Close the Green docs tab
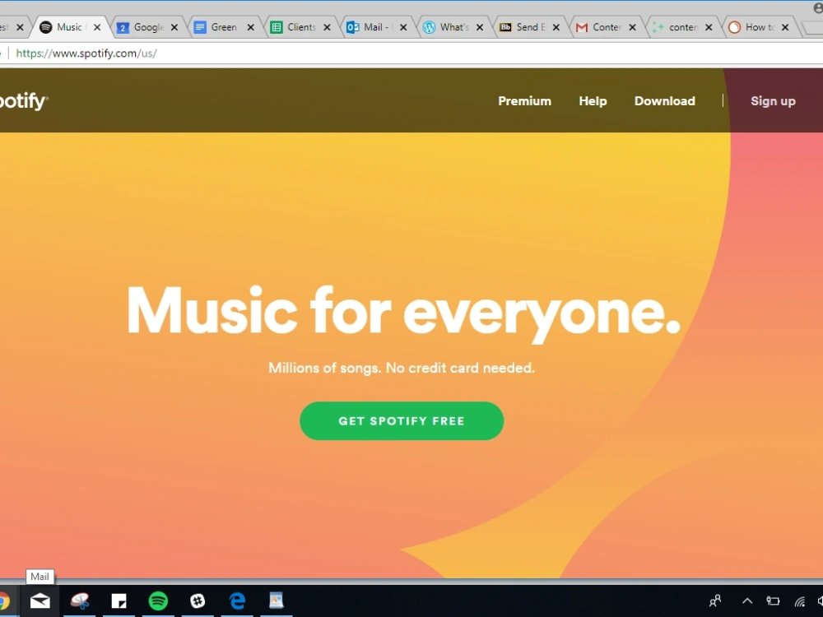The image size is (823, 617). click(x=251, y=27)
